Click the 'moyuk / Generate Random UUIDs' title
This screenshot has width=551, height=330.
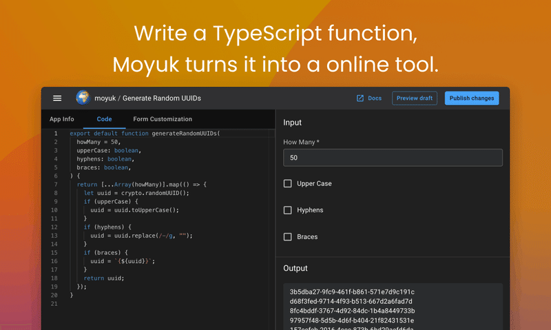[147, 99]
